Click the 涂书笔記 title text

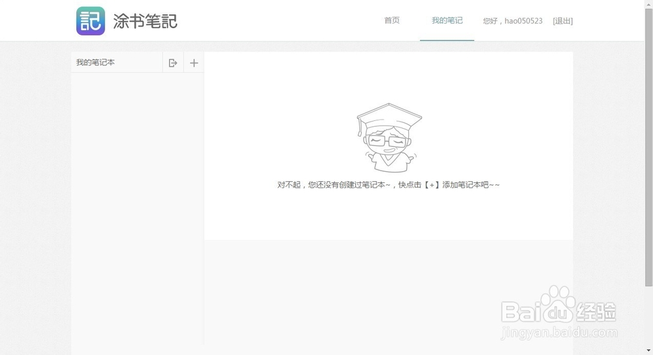click(146, 22)
